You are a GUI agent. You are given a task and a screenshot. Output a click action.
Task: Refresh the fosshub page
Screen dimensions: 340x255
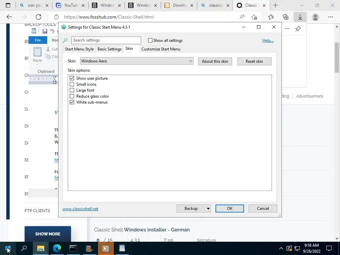[x=39, y=17]
